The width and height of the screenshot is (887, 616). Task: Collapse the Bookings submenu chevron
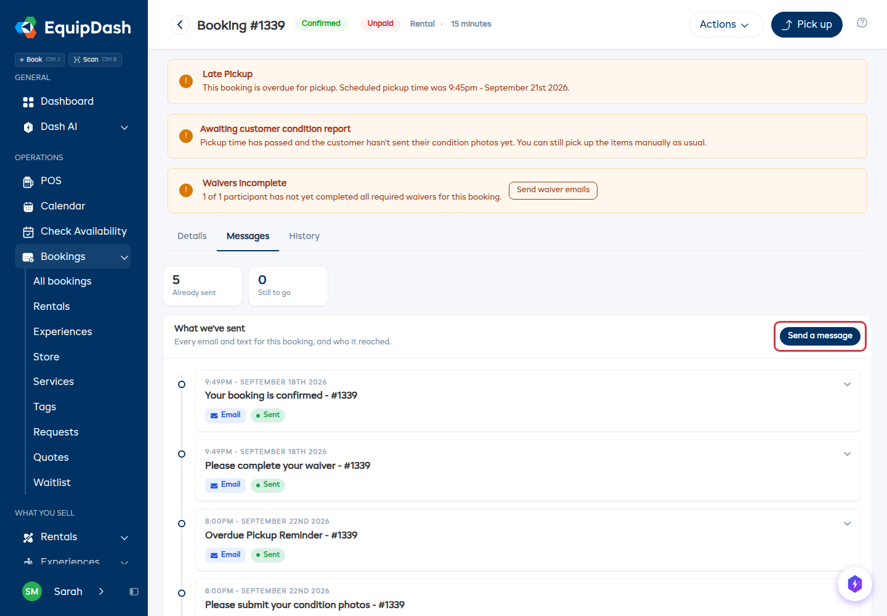[x=124, y=257]
